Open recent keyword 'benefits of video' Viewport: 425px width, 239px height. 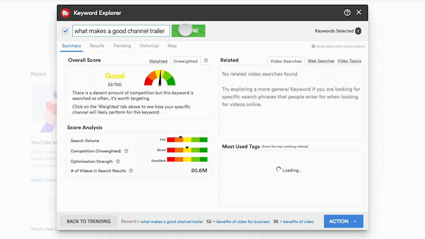point(299,221)
